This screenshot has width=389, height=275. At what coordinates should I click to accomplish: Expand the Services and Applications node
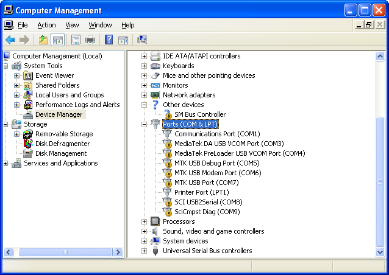coord(6,163)
